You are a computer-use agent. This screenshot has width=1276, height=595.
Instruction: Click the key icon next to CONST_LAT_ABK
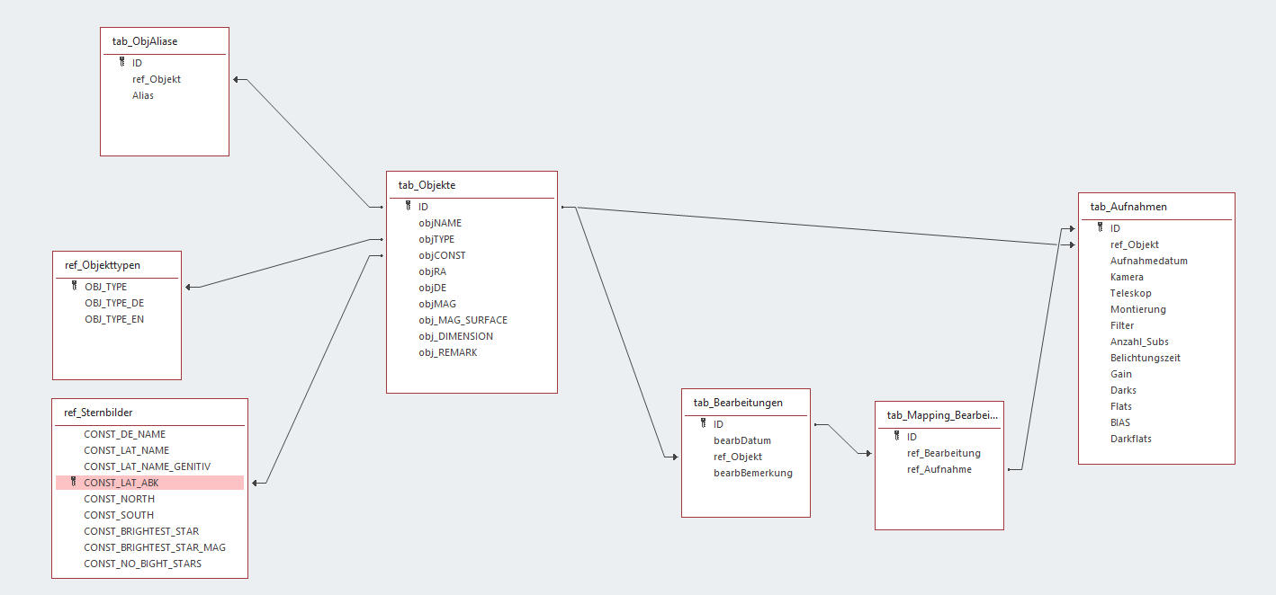click(74, 482)
